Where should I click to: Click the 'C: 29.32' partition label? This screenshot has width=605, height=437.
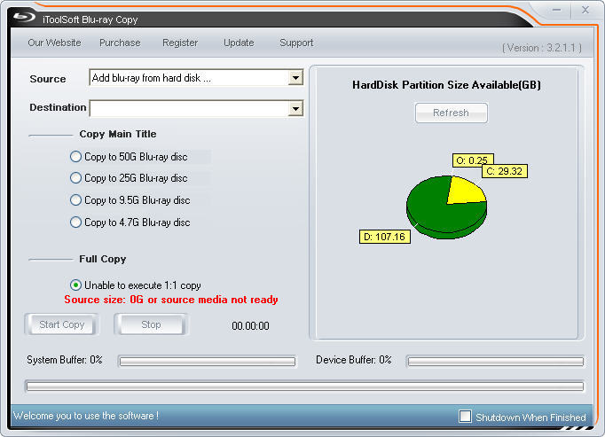(504, 171)
